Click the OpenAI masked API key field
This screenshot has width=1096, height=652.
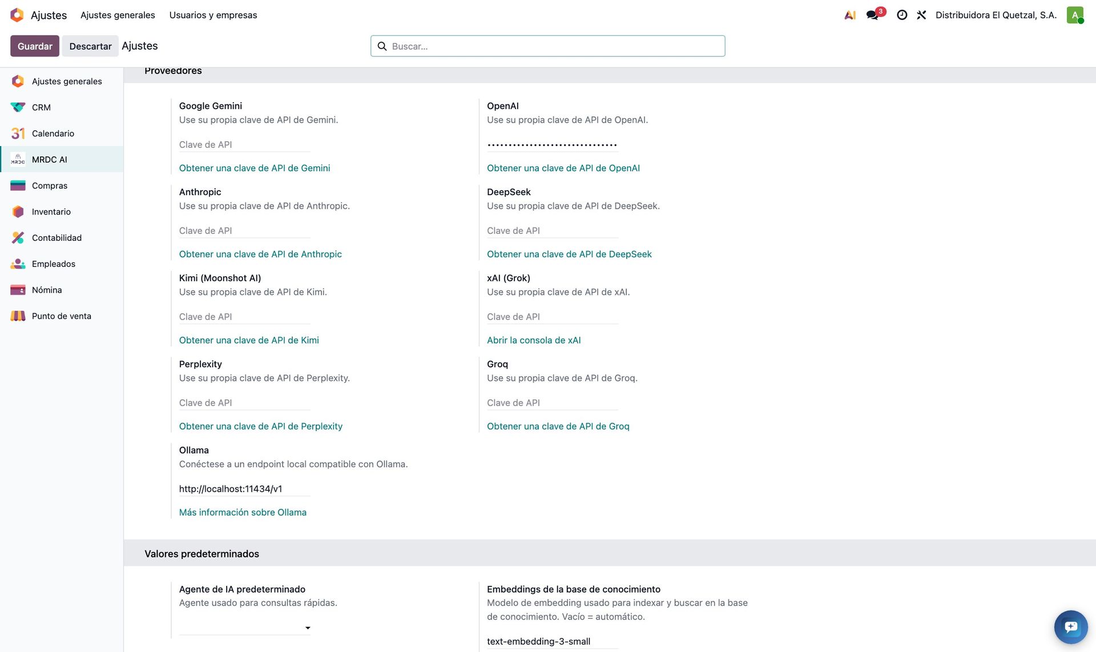tap(553, 145)
